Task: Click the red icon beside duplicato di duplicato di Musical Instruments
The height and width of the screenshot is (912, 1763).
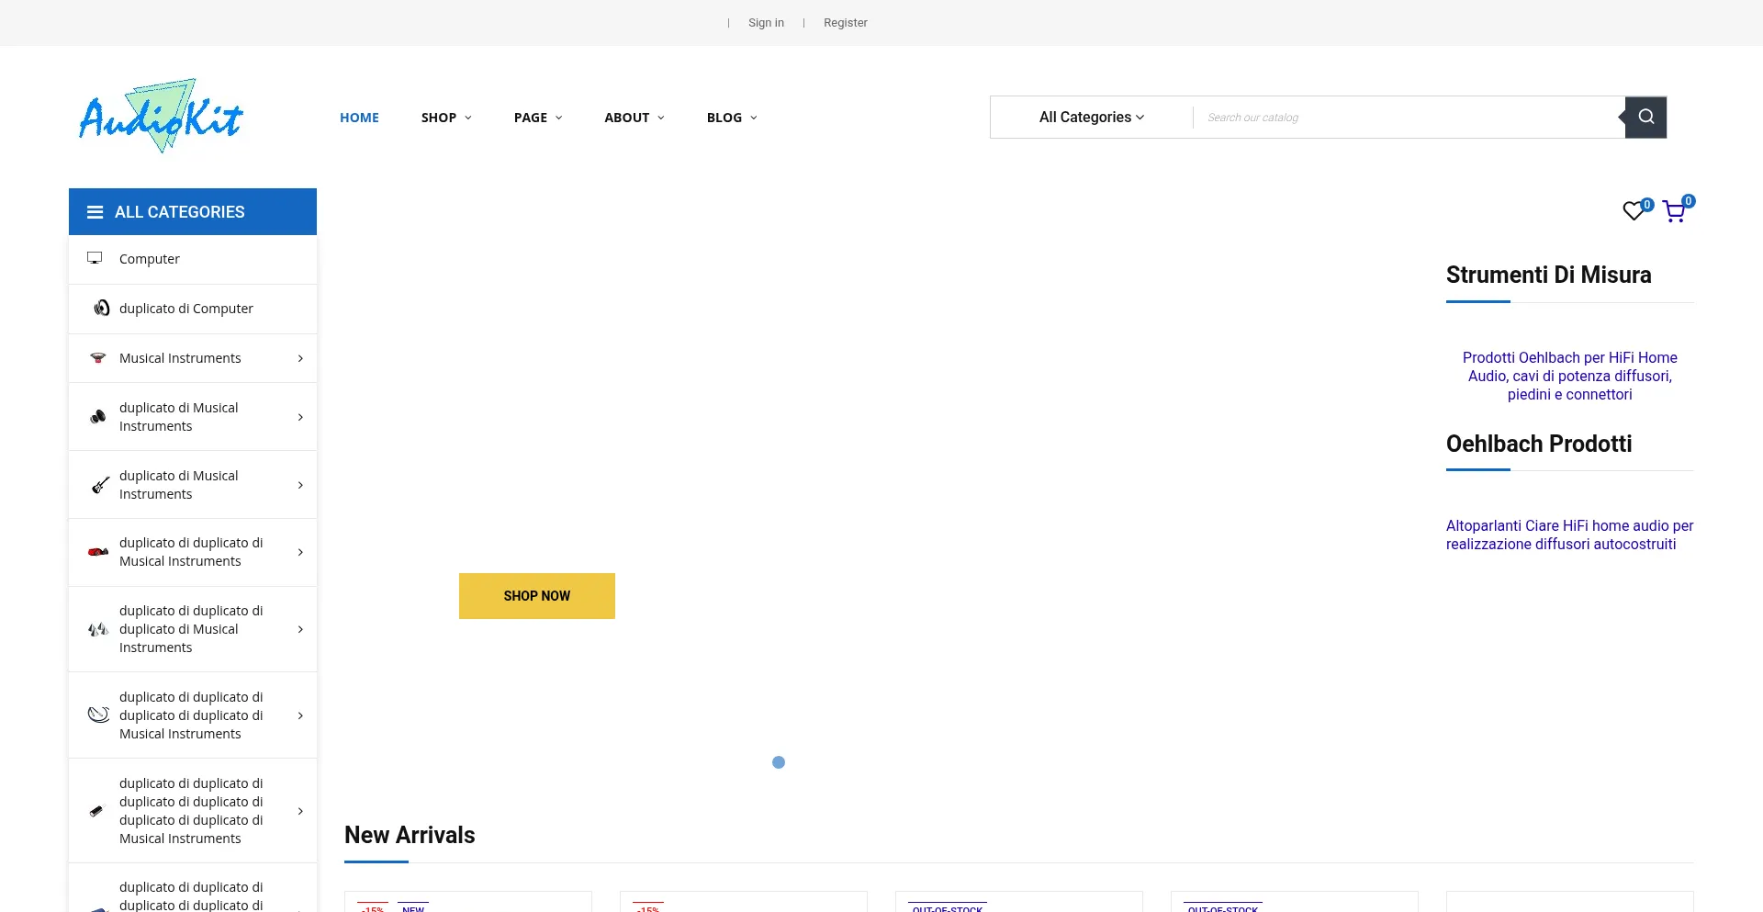Action: pyautogui.click(x=98, y=552)
